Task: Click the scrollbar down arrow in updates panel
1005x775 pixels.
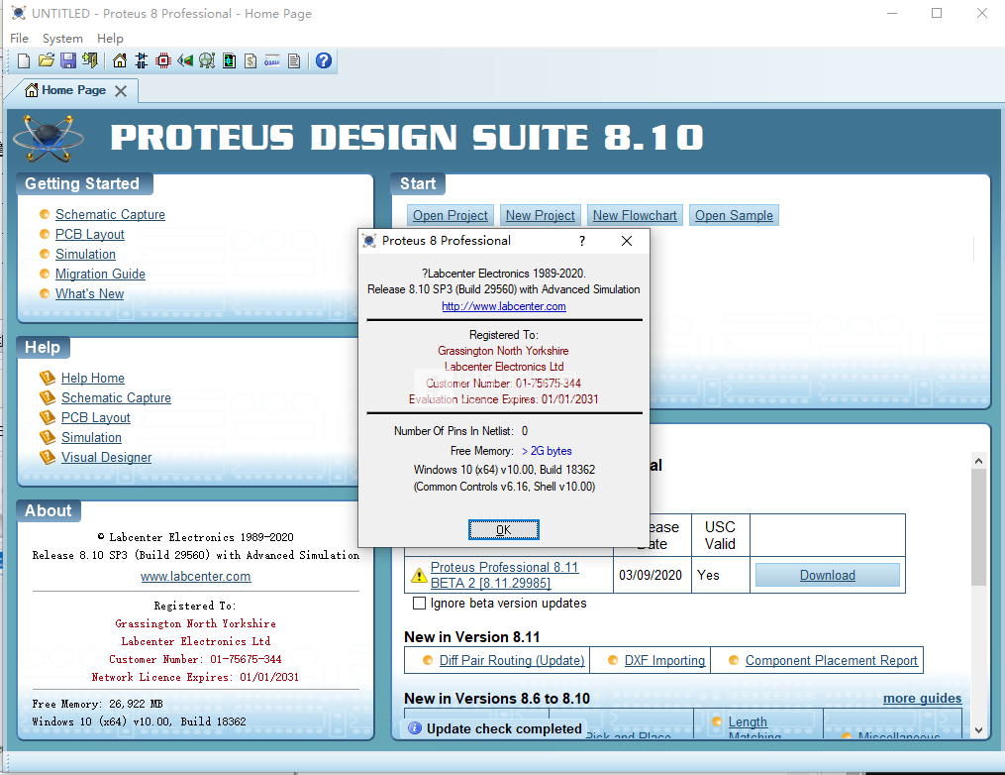Action: click(x=978, y=730)
